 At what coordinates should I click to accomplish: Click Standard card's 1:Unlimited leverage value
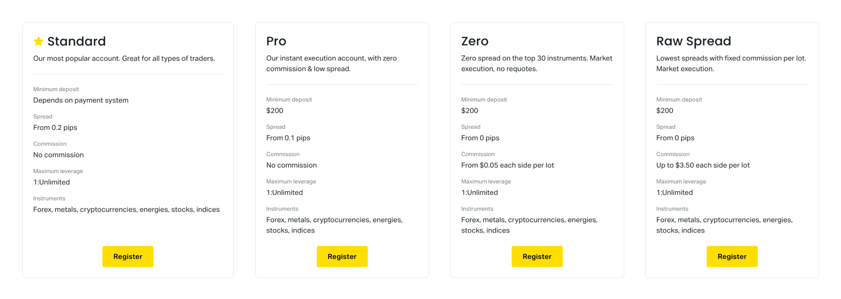[x=52, y=182]
